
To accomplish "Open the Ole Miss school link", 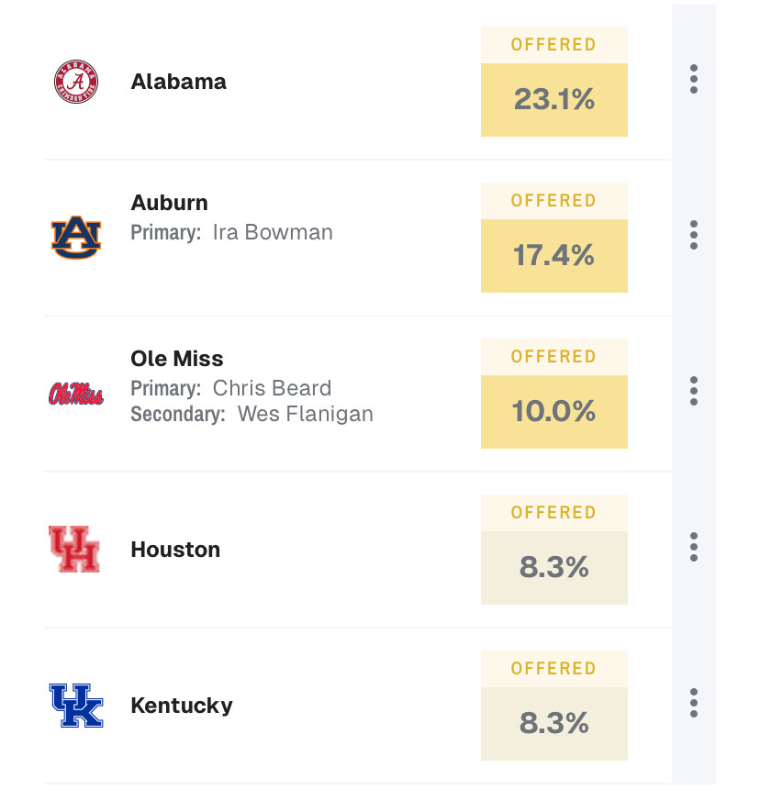I will (x=177, y=359).
